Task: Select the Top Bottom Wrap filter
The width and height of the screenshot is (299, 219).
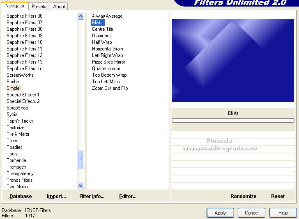Action: (x=109, y=75)
